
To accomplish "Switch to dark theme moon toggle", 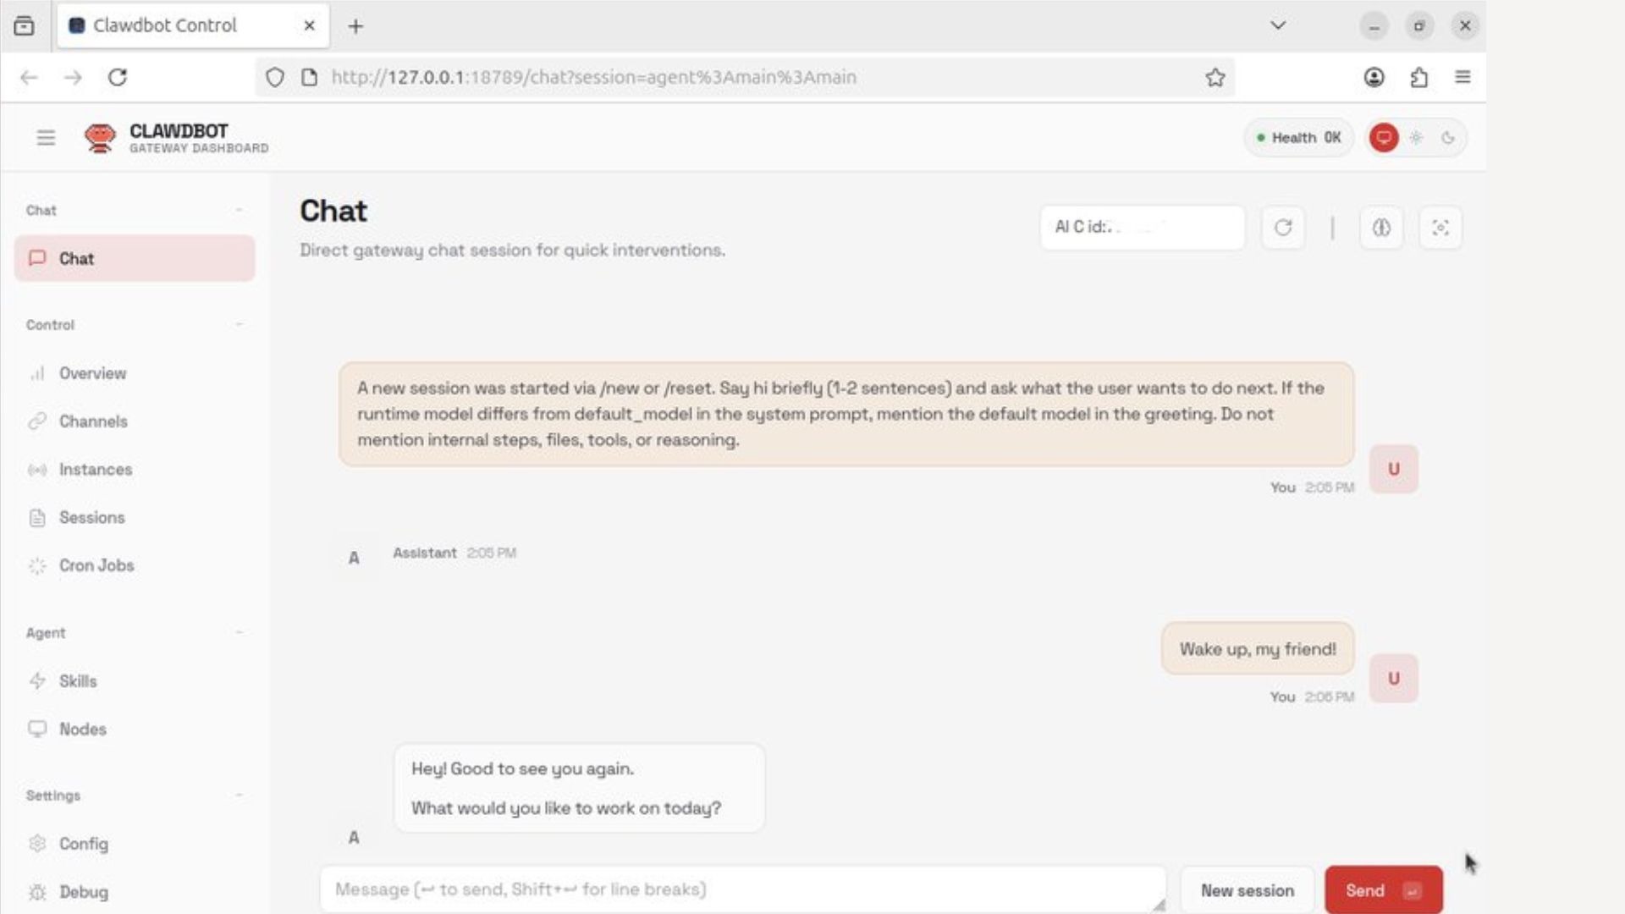I will 1448,138.
